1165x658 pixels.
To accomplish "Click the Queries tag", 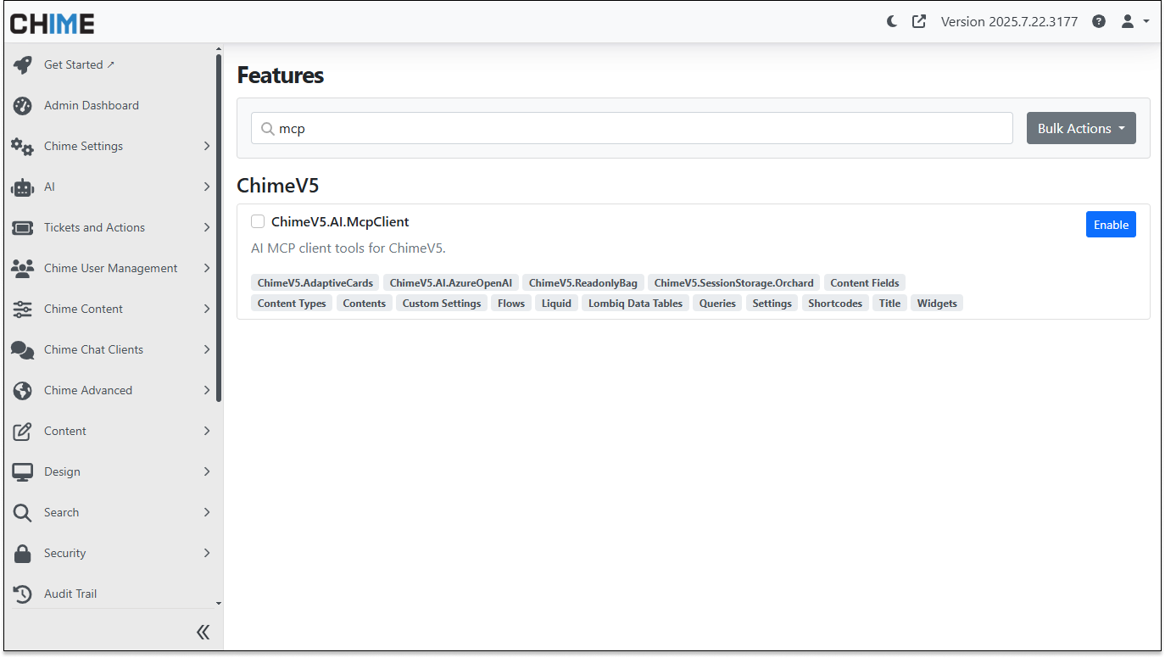I will click(x=717, y=304).
